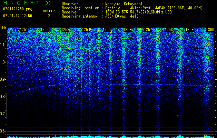Click the Receiving antenna label

click(79, 16)
